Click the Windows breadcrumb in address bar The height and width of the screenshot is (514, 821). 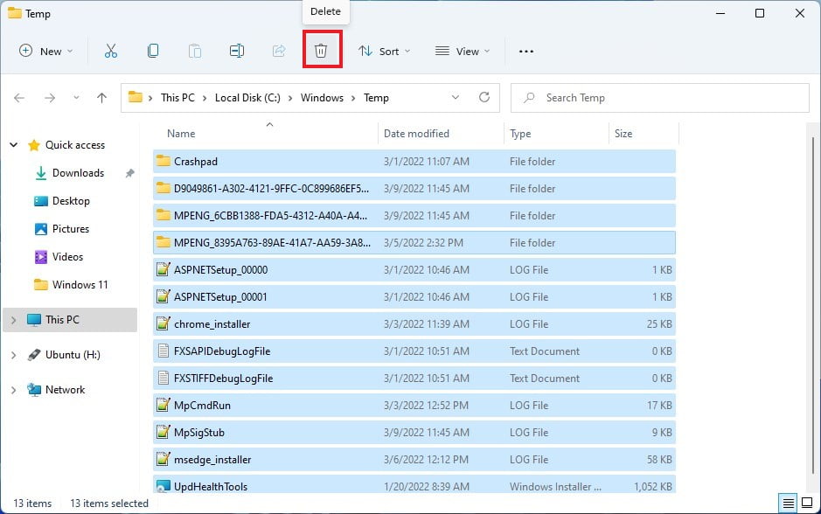(x=322, y=98)
